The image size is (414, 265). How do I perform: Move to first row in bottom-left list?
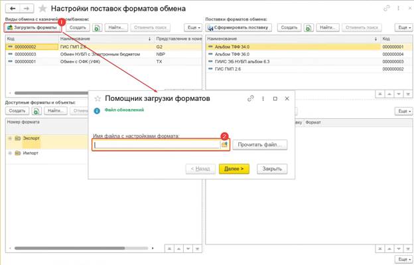click(169, 248)
